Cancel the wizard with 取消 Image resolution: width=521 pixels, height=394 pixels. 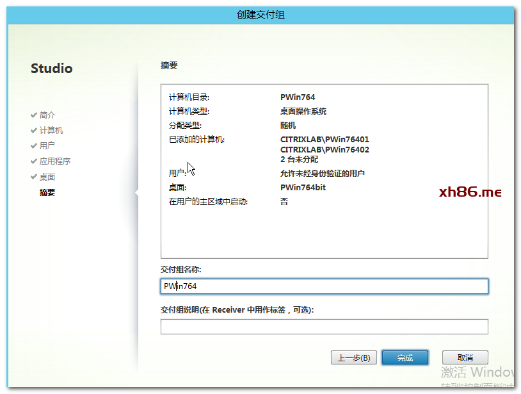tap(465, 358)
